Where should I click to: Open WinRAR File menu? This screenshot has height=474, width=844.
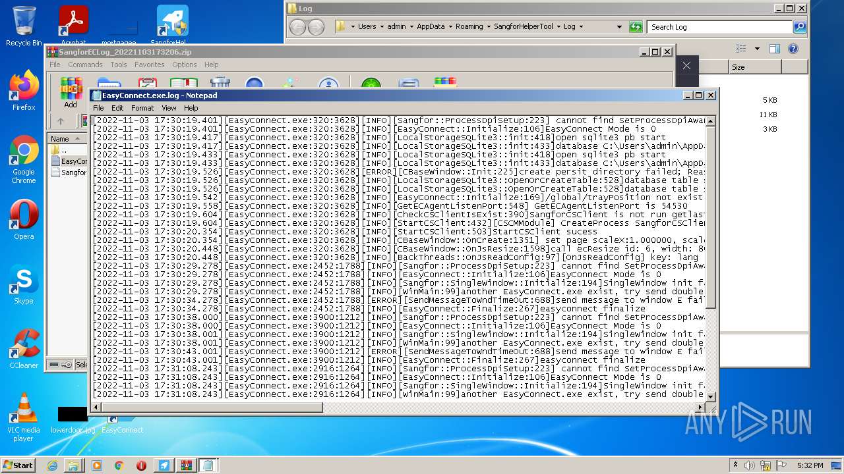tap(55, 65)
